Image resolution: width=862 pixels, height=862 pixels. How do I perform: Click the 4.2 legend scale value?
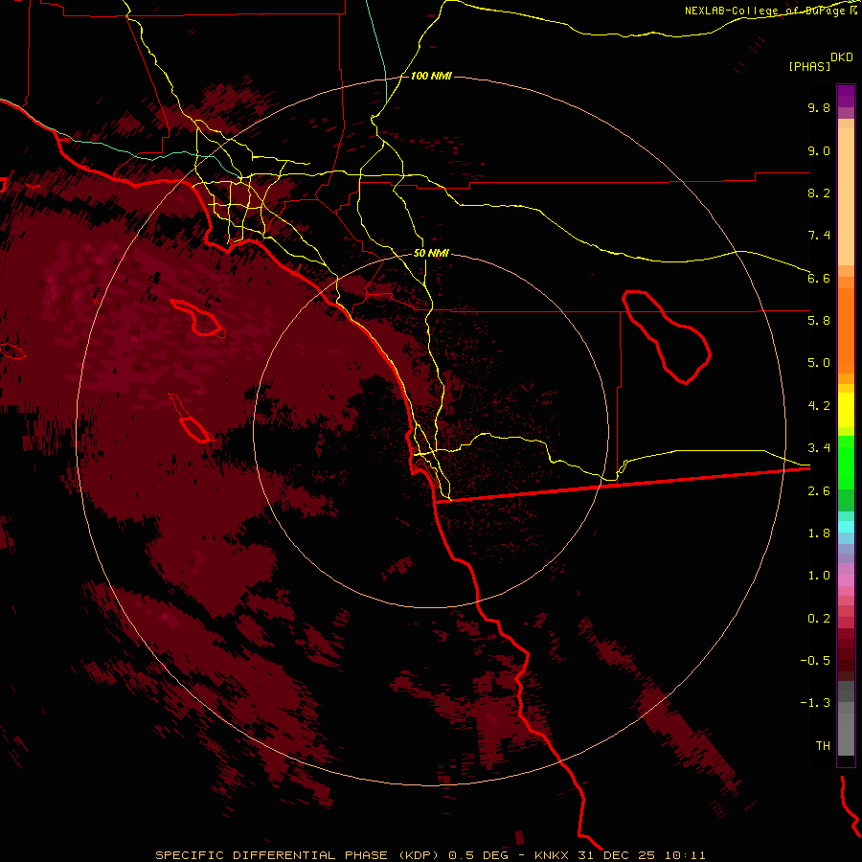pos(819,406)
